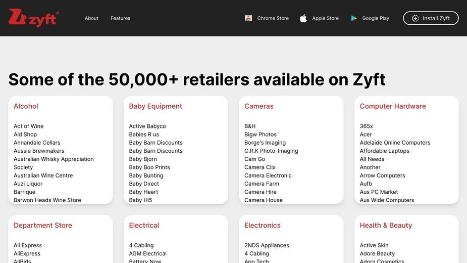
Task: Click C.R.K Photo-Imaging retailer
Action: (271, 151)
